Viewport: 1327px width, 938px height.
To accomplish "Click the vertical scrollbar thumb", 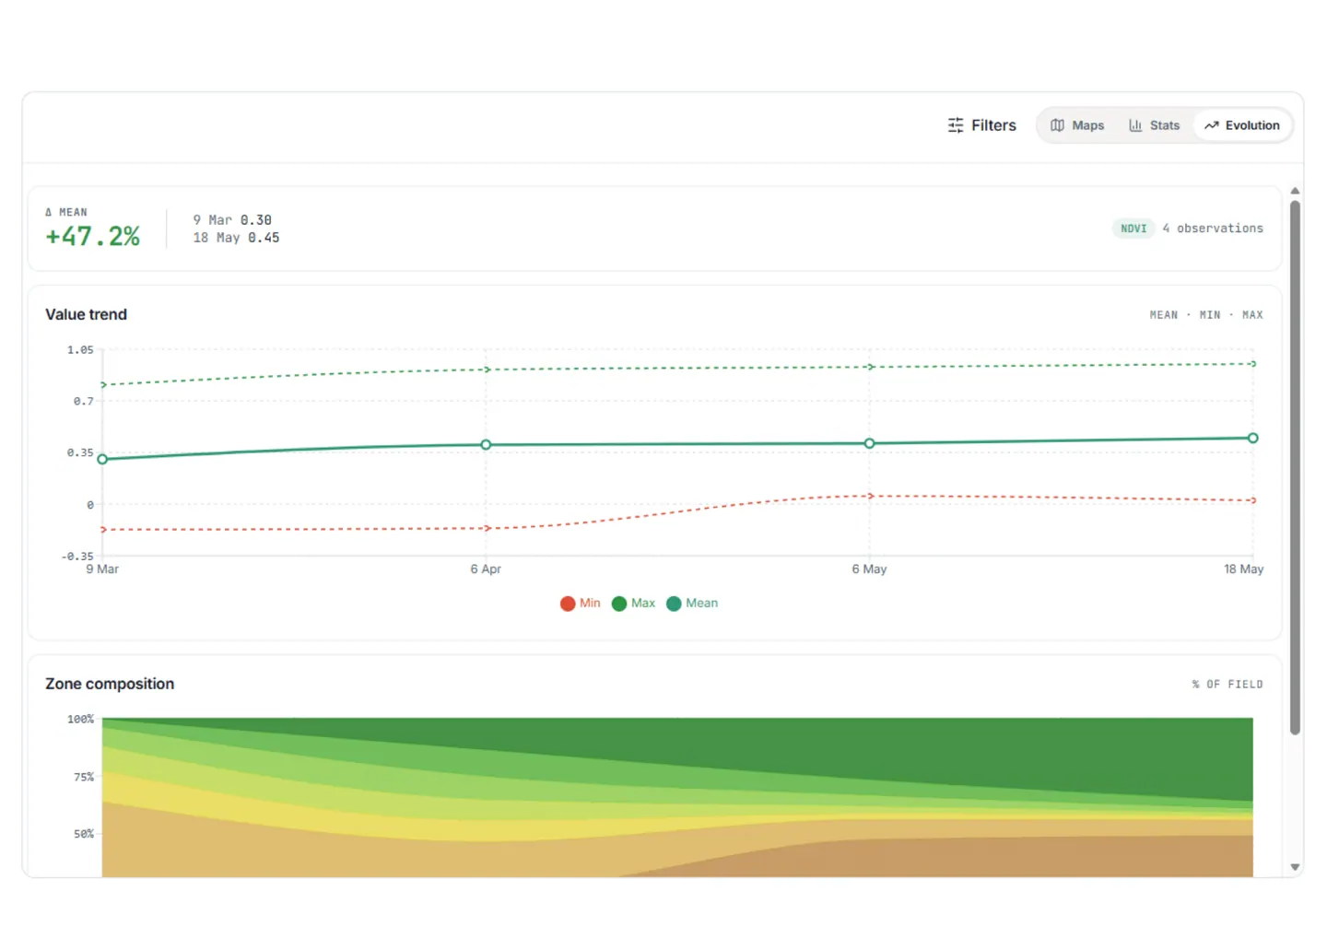I will point(1295,467).
